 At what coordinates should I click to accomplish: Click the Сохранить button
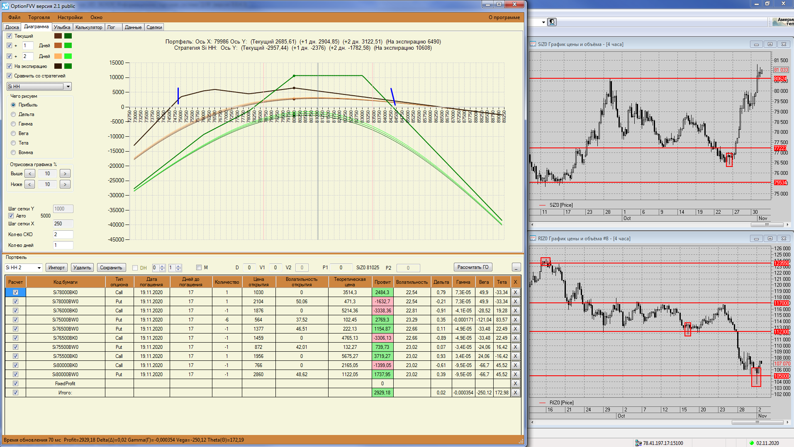point(111,268)
